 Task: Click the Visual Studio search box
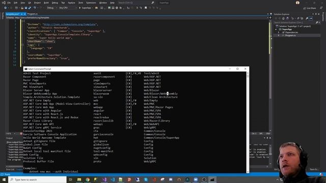pyautogui.click(x=136, y=3)
